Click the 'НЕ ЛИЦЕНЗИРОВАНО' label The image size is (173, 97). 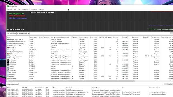tap(15, 30)
